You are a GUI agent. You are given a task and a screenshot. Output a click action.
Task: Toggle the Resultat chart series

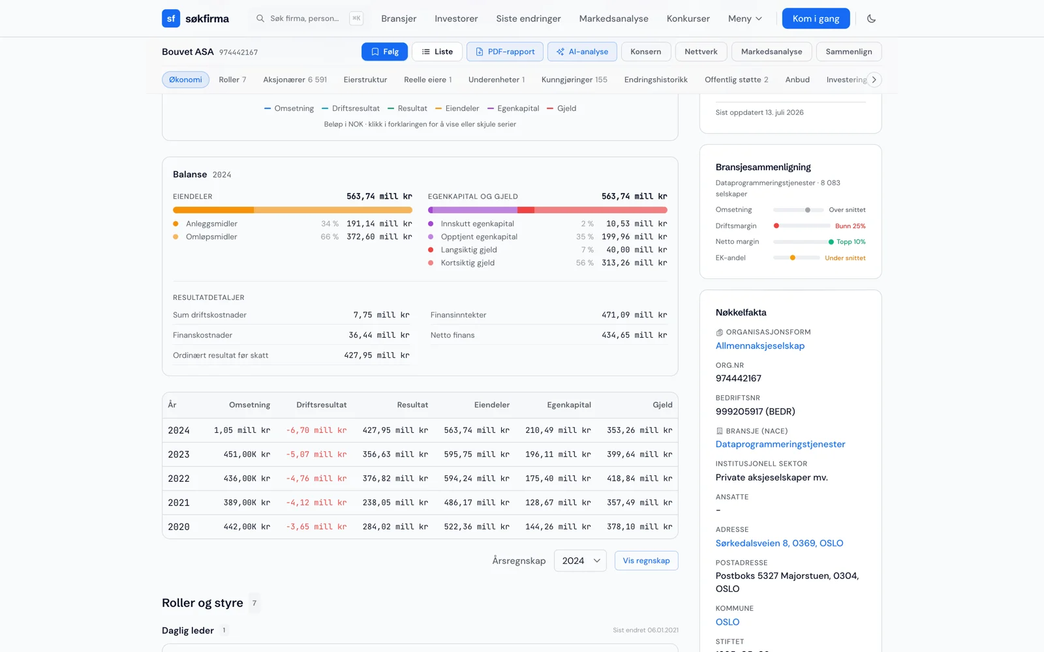(x=407, y=108)
